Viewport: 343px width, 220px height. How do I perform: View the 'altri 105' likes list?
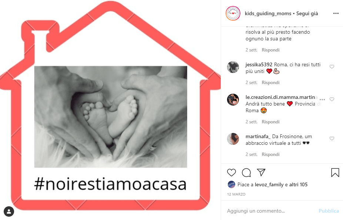point(298,184)
